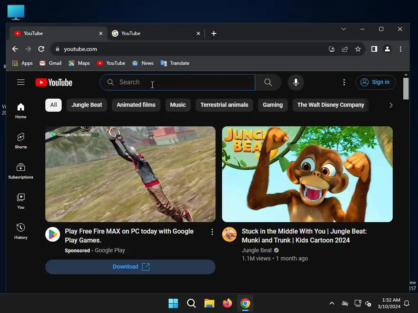
Task: Click in the YouTube search field
Action: click(177, 82)
